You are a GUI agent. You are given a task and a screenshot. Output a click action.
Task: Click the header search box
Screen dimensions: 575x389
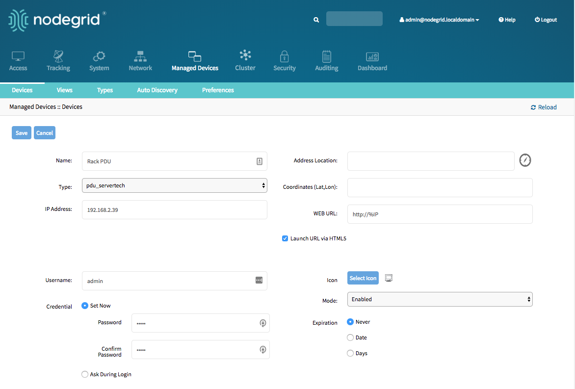coord(354,19)
